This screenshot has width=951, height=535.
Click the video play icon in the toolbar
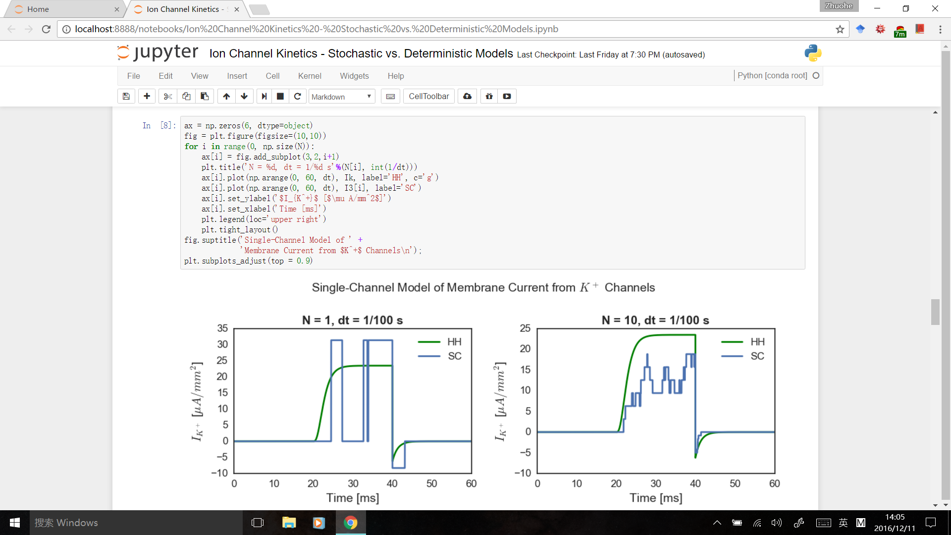tap(507, 96)
